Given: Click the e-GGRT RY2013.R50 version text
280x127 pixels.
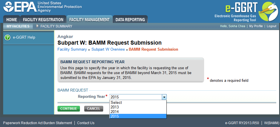Looking at the screenshot, I should (x=242, y=123).
